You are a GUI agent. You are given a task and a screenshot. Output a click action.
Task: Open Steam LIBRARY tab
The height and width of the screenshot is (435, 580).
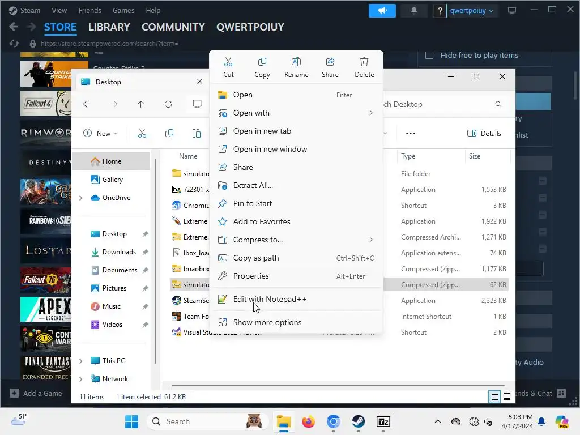pos(109,27)
